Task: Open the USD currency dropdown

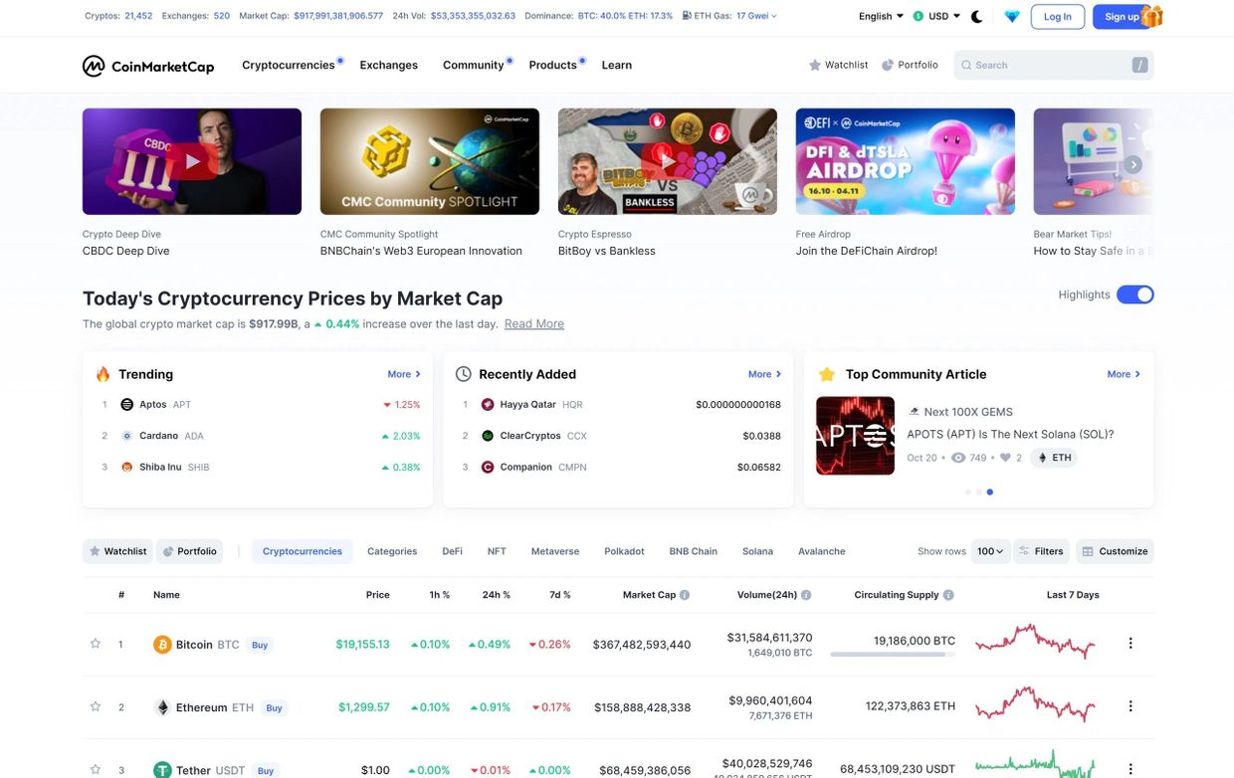Action: pos(943,16)
